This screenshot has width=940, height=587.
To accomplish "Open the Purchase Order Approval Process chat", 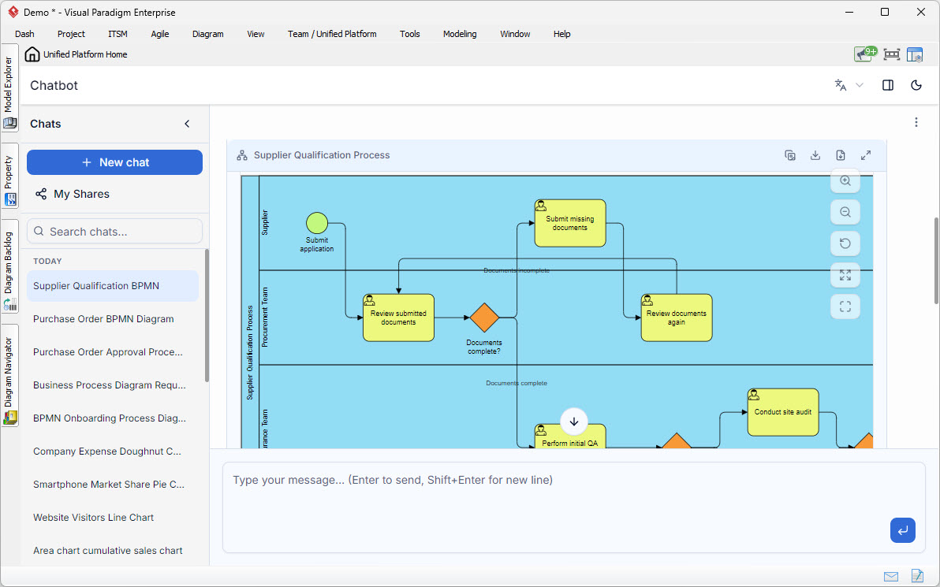I will (113, 351).
